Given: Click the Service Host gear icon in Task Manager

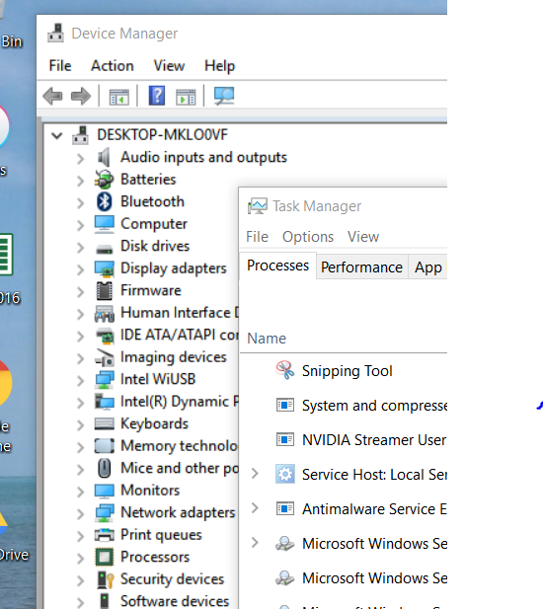Looking at the screenshot, I should [285, 474].
